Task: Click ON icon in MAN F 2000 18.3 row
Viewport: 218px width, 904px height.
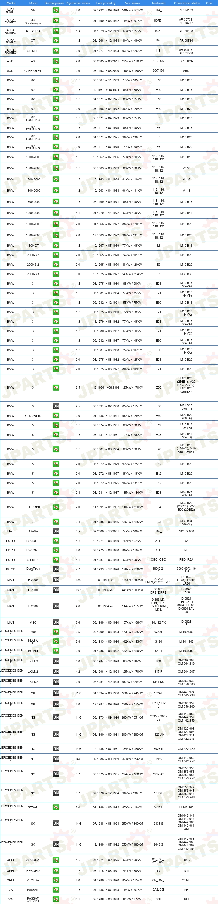Action: pos(56,590)
